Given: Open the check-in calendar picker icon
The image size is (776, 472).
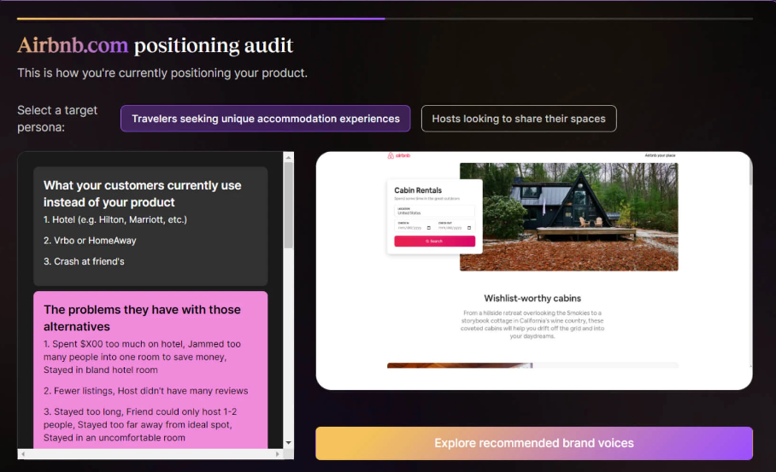Looking at the screenshot, I should (x=428, y=228).
